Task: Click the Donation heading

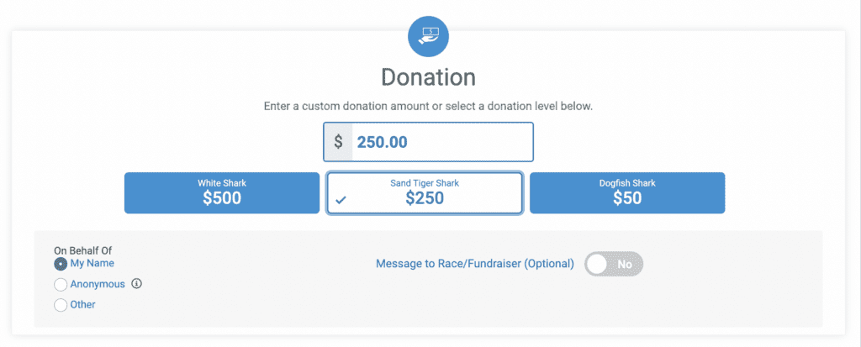Action: tap(428, 77)
